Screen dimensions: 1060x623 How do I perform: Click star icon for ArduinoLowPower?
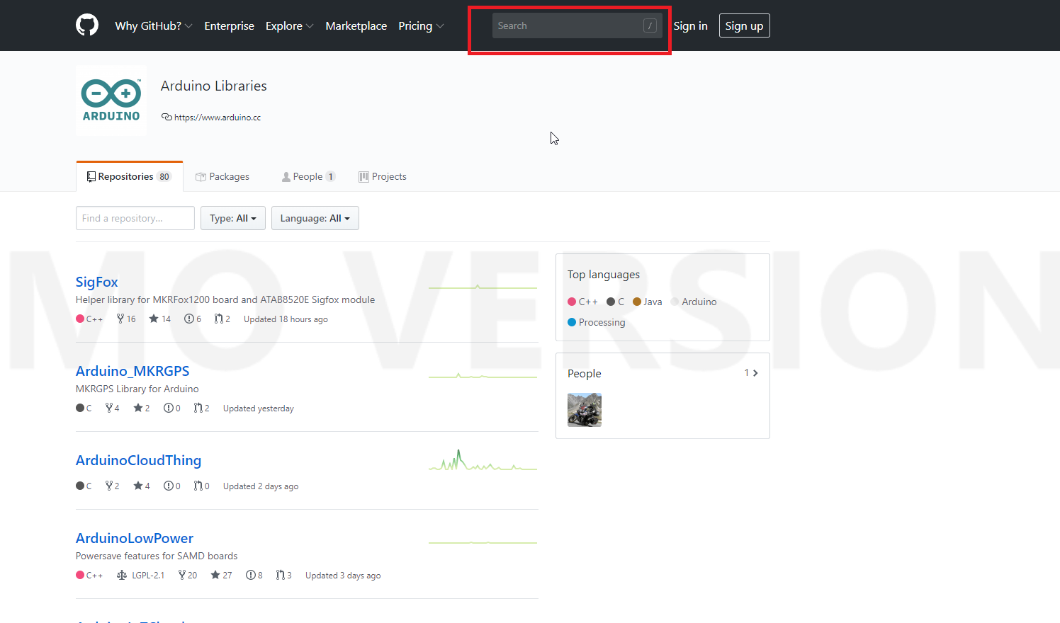click(215, 575)
